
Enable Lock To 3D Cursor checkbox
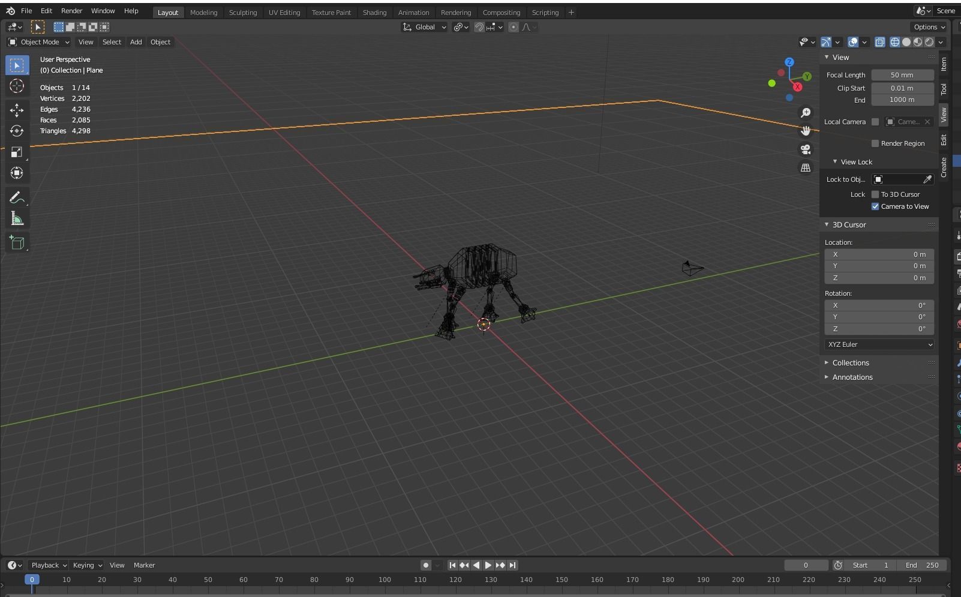(875, 194)
